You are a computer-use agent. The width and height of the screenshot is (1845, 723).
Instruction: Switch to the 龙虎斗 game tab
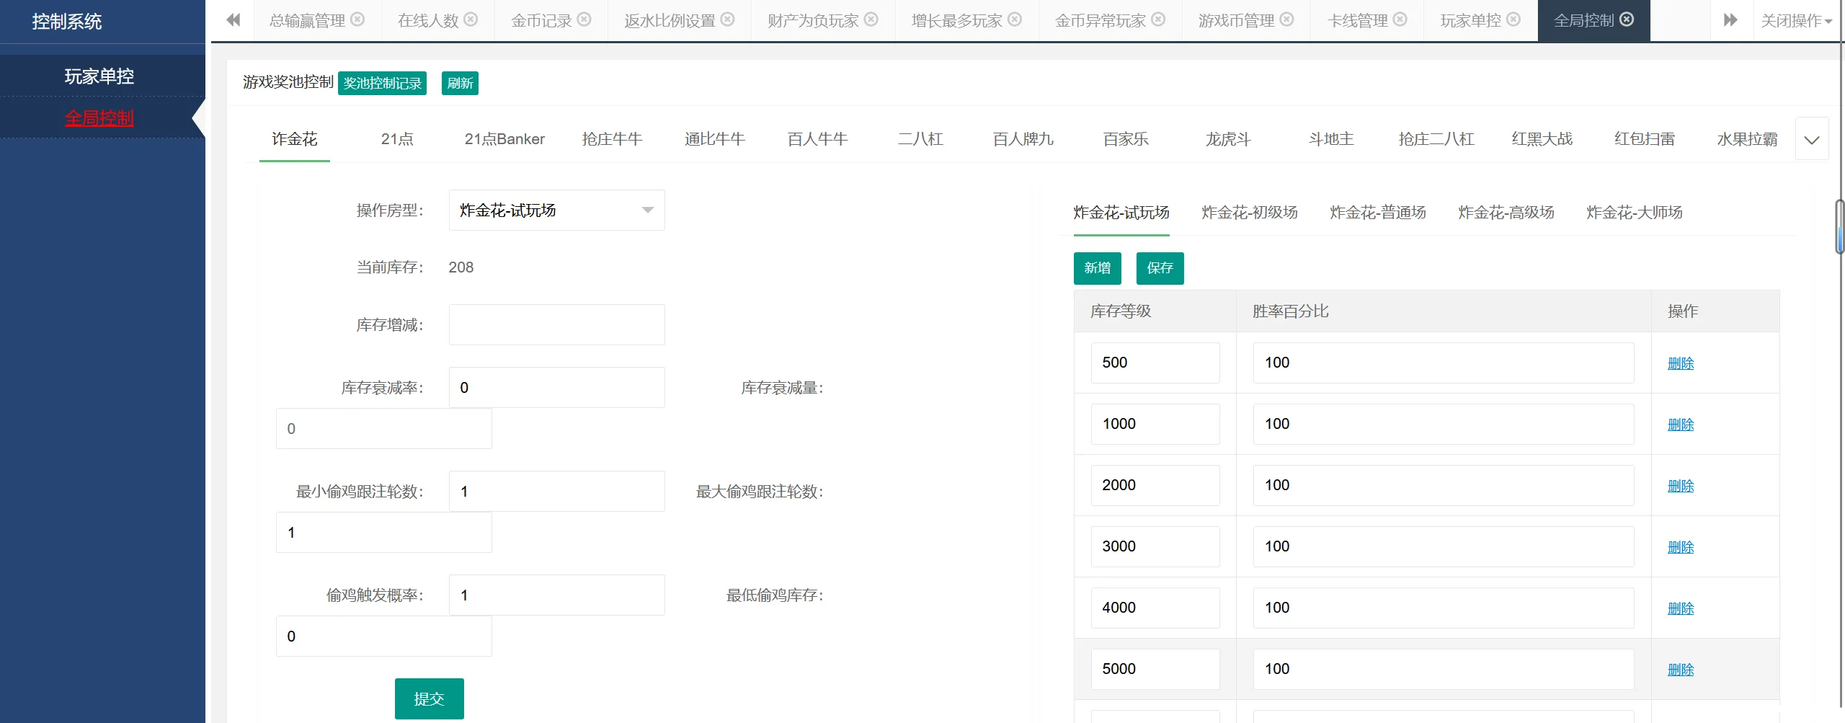(1228, 139)
